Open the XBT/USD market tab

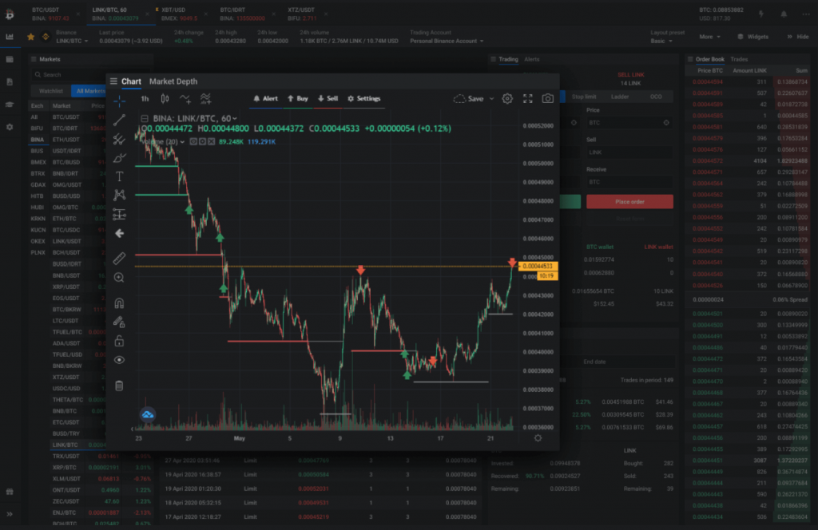pos(180,14)
